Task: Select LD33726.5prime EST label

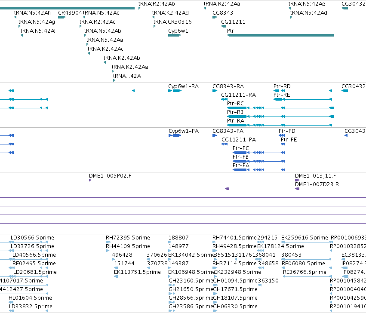Action: pyautogui.click(x=32, y=246)
